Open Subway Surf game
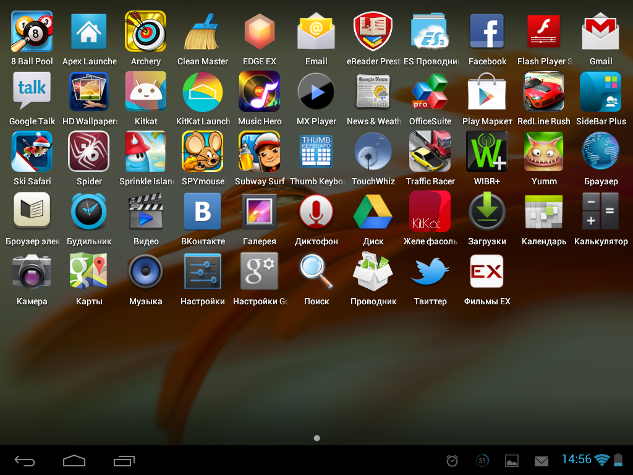 (x=260, y=152)
